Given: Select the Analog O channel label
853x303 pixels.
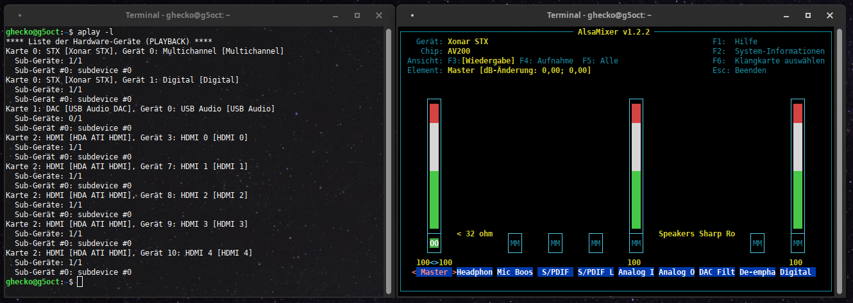Looking at the screenshot, I should pyautogui.click(x=677, y=272).
